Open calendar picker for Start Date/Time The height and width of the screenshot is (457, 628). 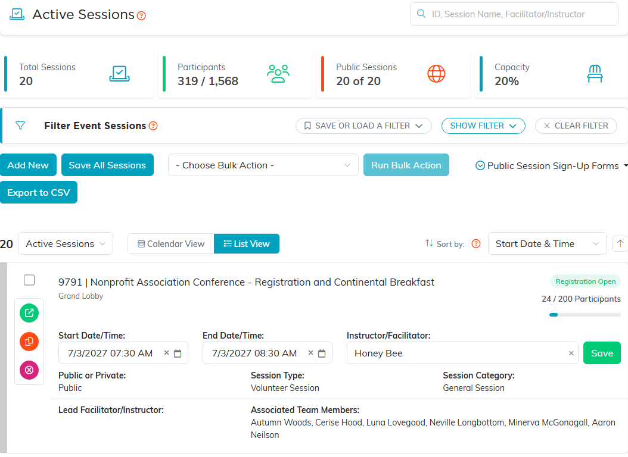coord(178,353)
